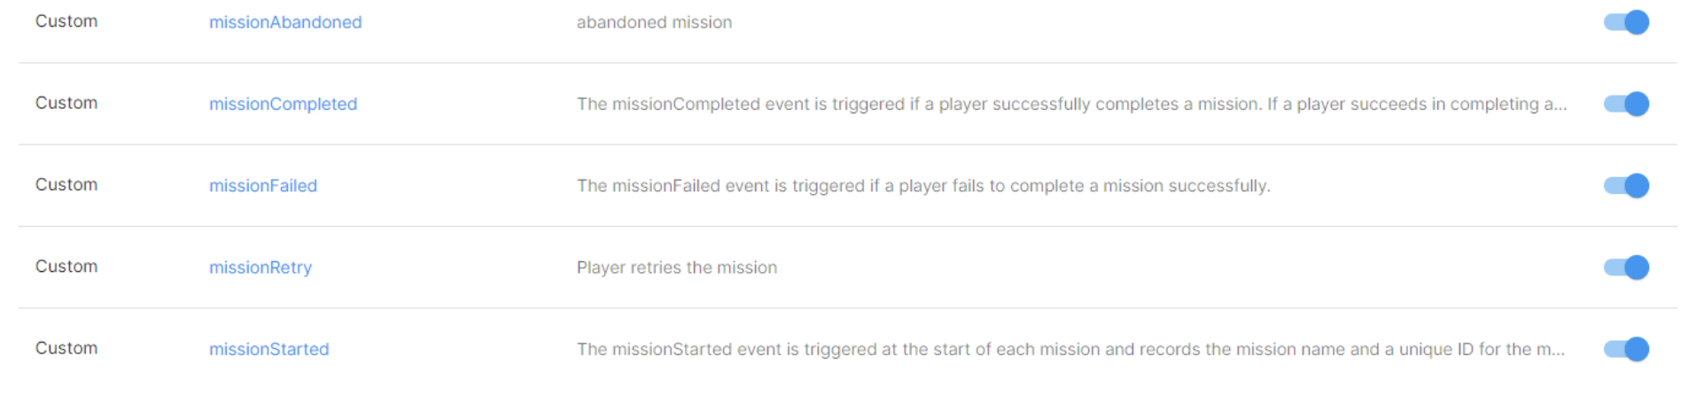Select the Custom label in missionStarted row
This screenshot has height=395, width=1696.
coord(66,348)
